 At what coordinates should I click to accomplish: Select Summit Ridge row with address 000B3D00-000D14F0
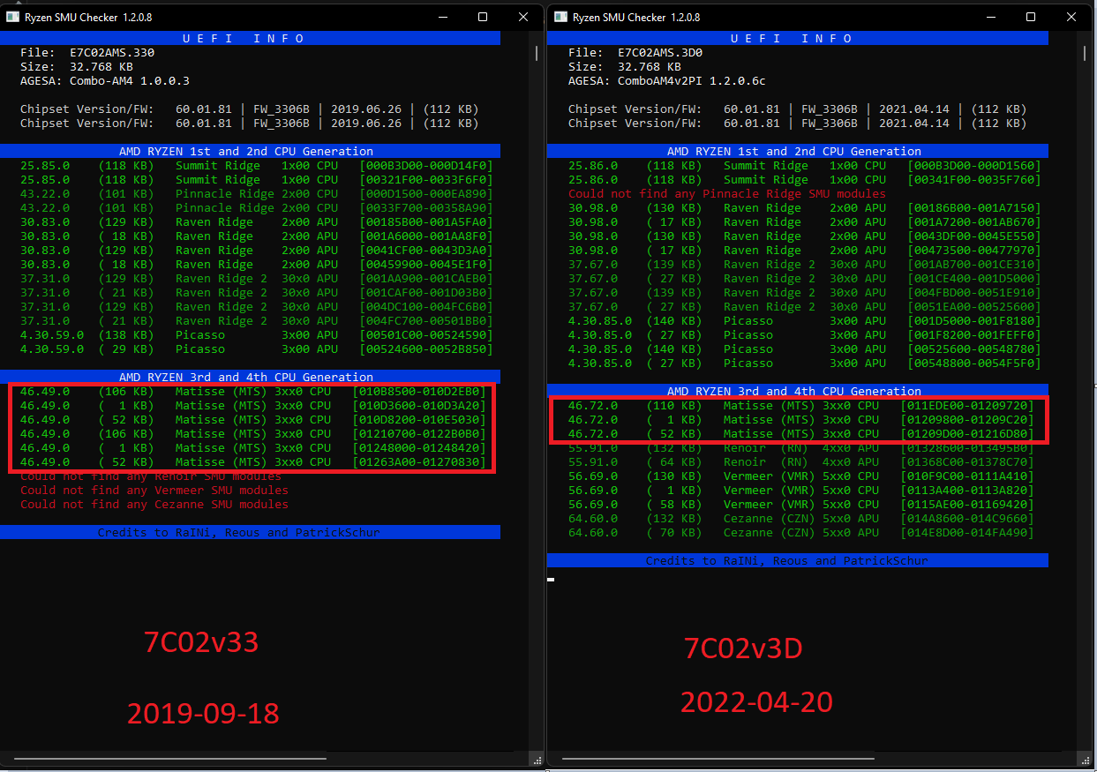coord(257,166)
